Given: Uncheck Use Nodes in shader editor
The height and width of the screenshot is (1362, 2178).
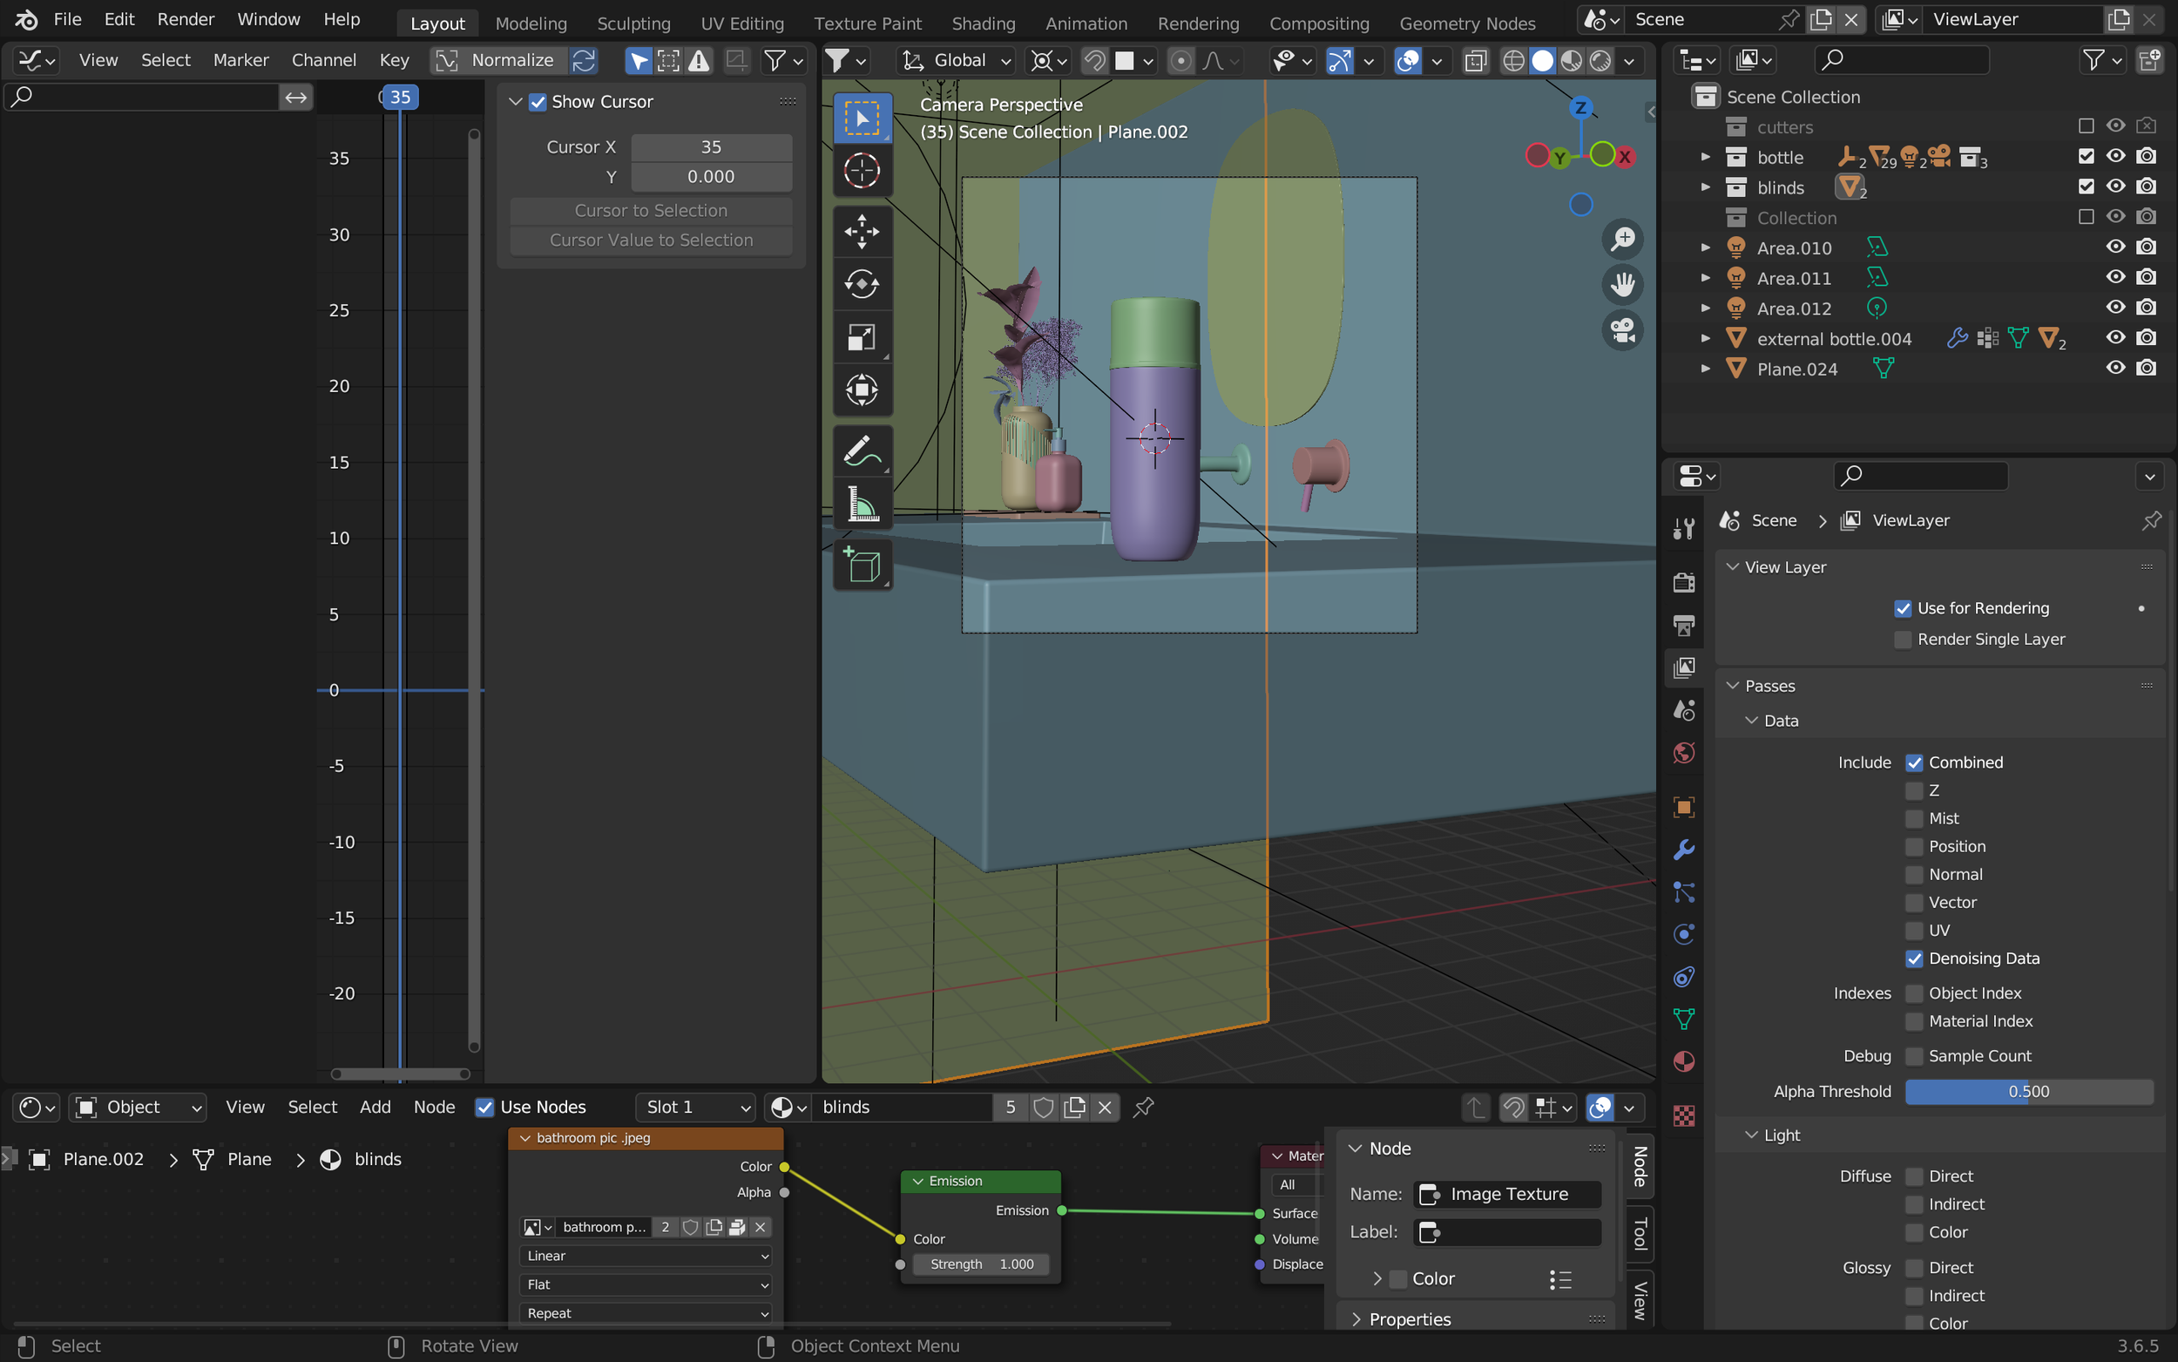Looking at the screenshot, I should pyautogui.click(x=485, y=1107).
